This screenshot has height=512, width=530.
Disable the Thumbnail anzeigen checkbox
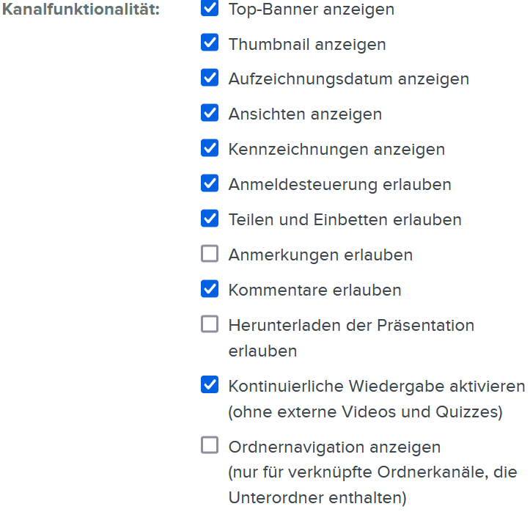[210, 43]
